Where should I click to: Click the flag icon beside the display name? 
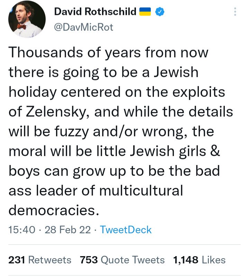[146, 11]
